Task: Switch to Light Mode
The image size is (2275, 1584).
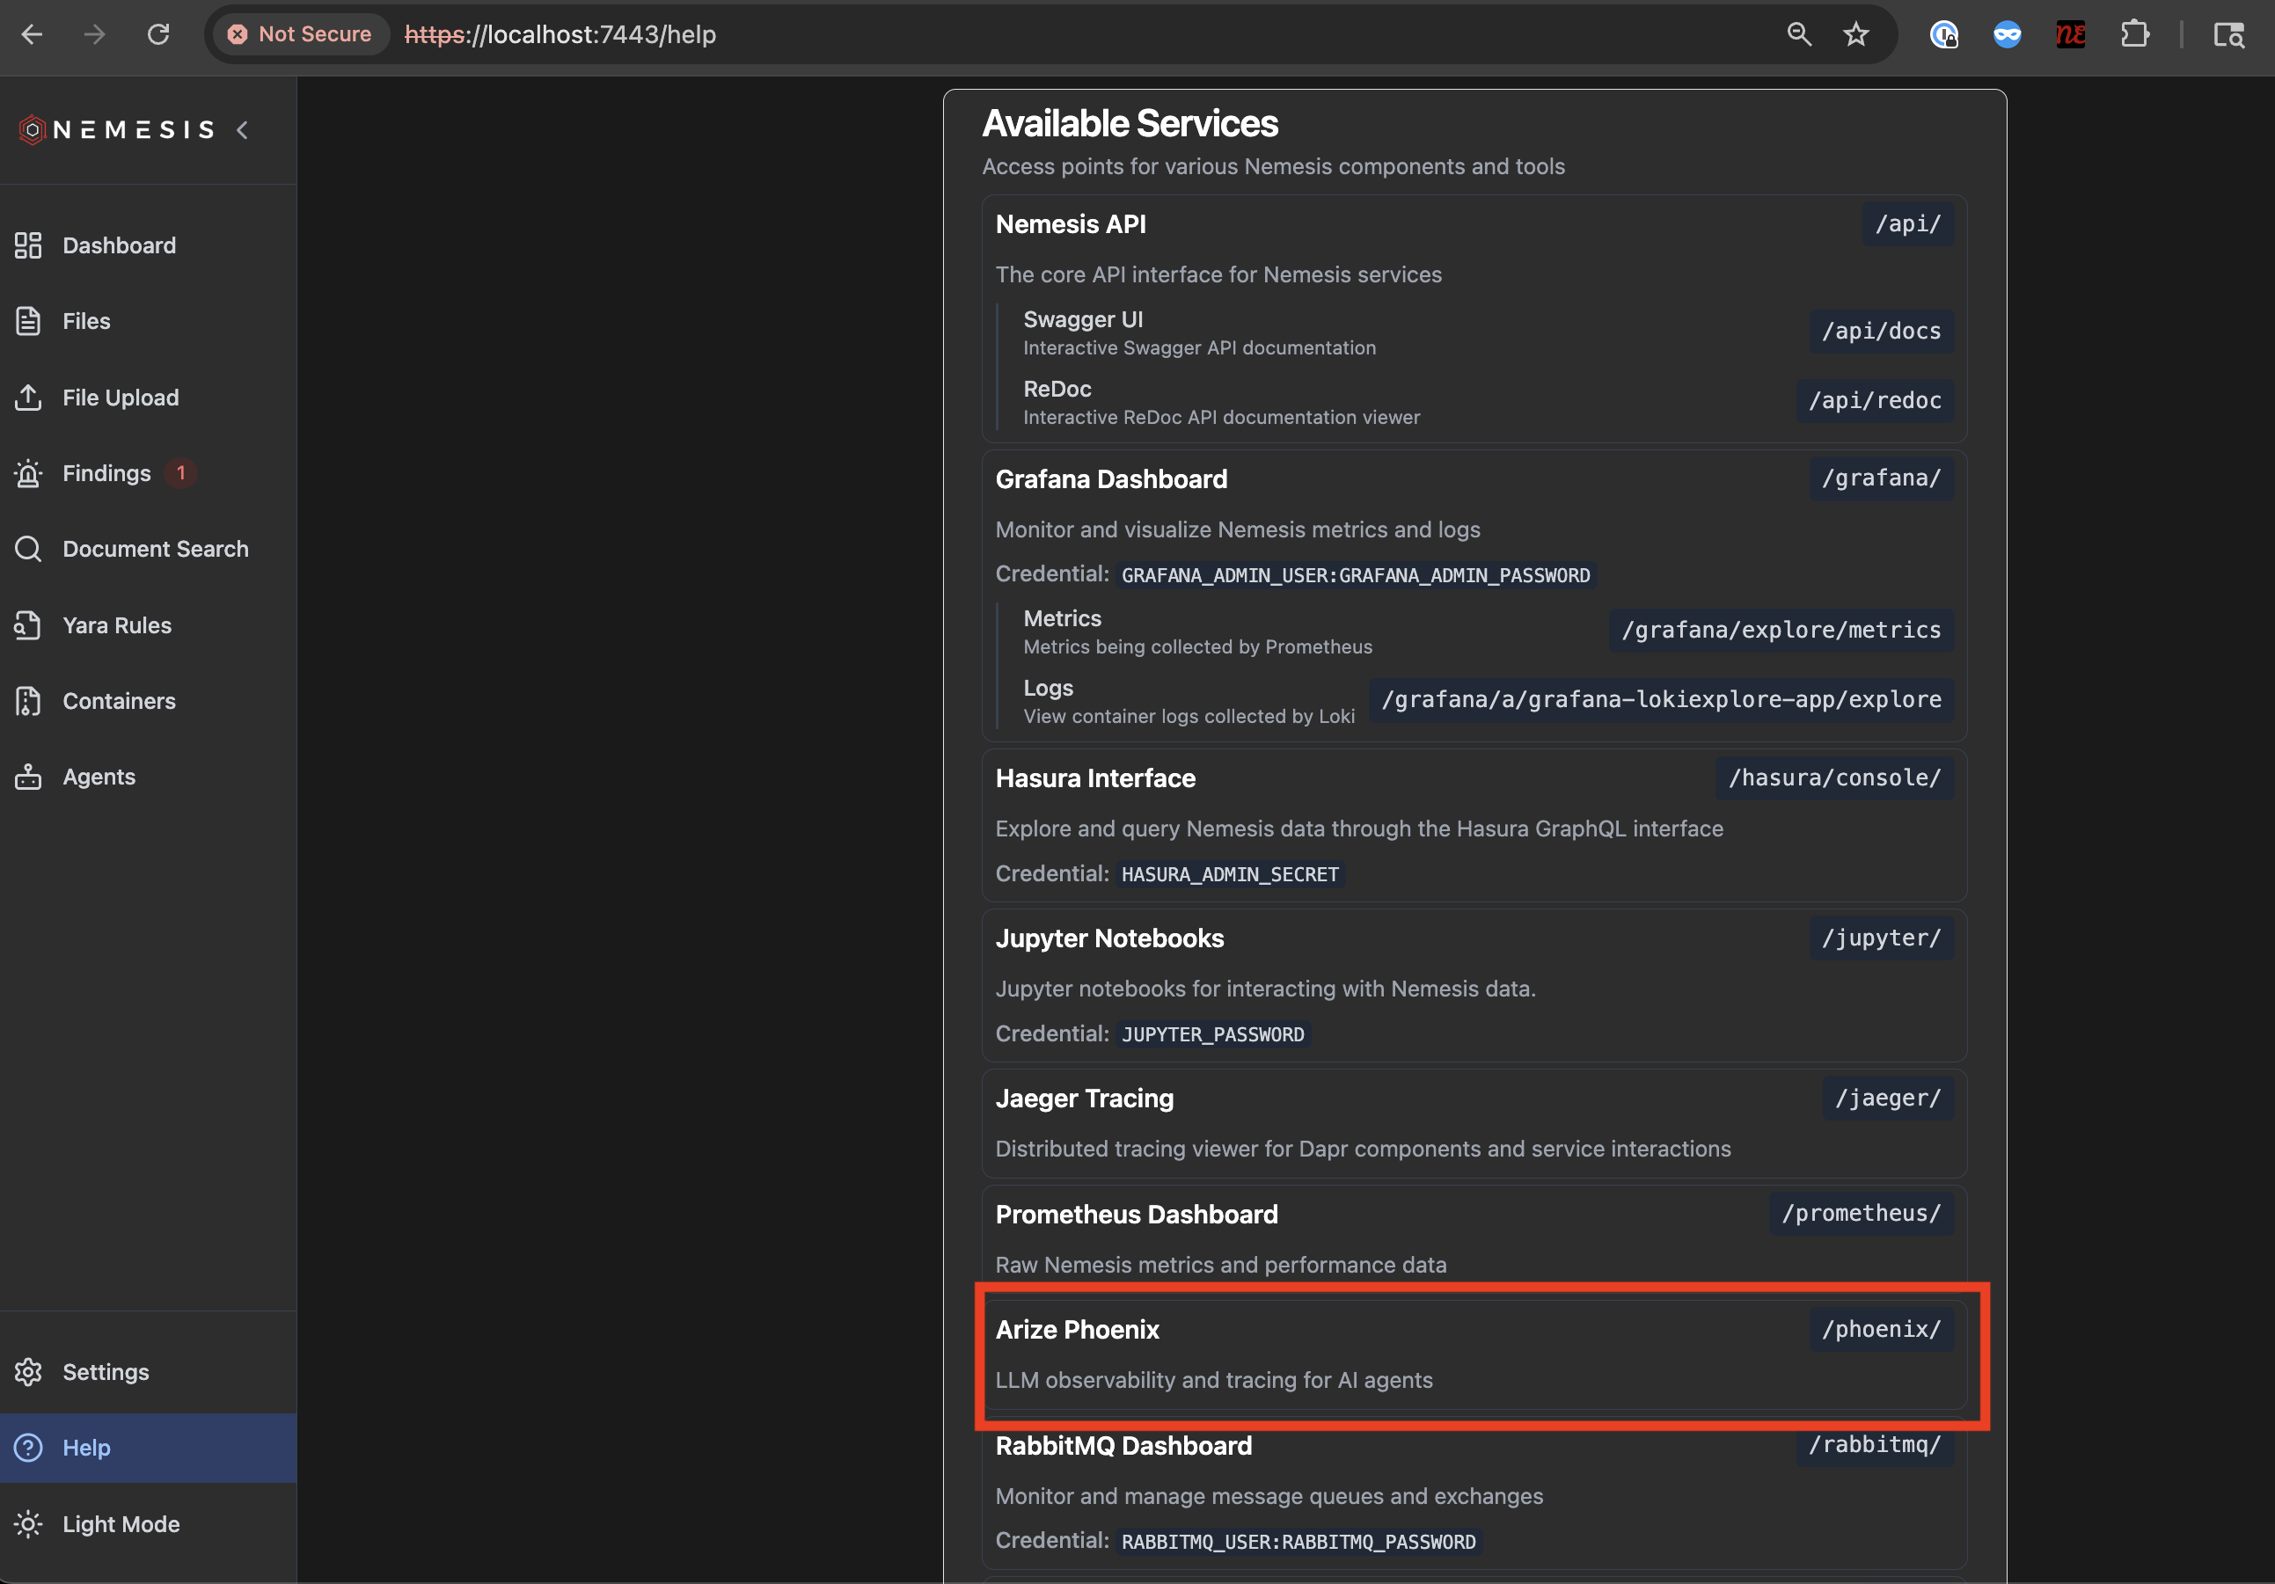Action: pyautogui.click(x=119, y=1523)
